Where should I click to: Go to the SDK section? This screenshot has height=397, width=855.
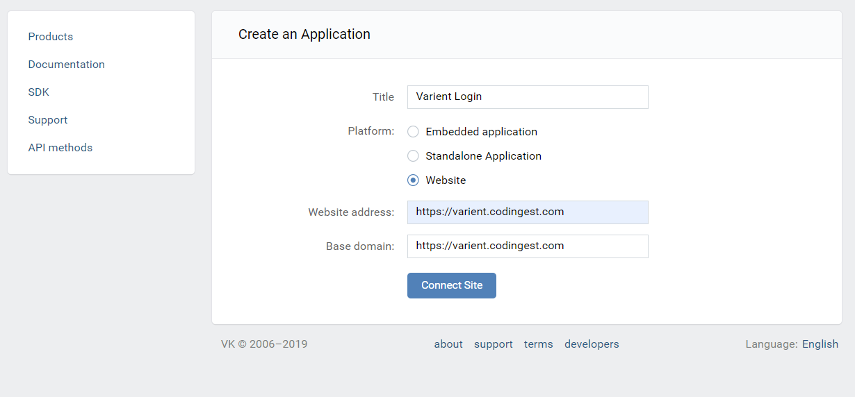pyautogui.click(x=39, y=92)
